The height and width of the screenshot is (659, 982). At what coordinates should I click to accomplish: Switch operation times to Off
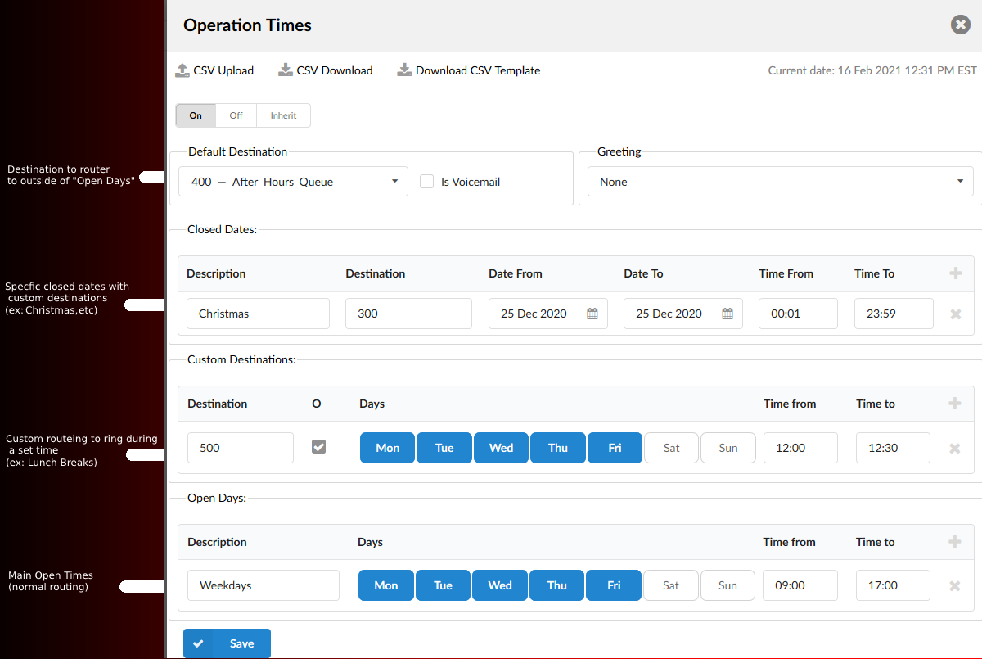(236, 115)
